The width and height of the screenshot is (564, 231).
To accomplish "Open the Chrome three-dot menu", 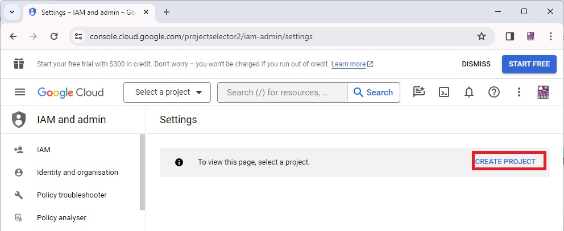I will point(551,36).
